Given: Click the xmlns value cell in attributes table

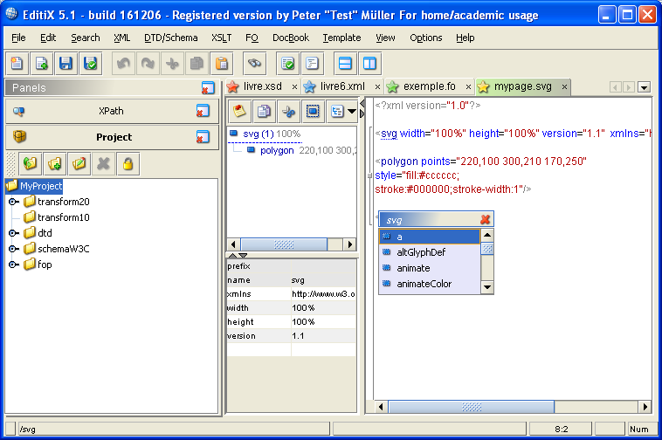Looking at the screenshot, I should [x=323, y=294].
